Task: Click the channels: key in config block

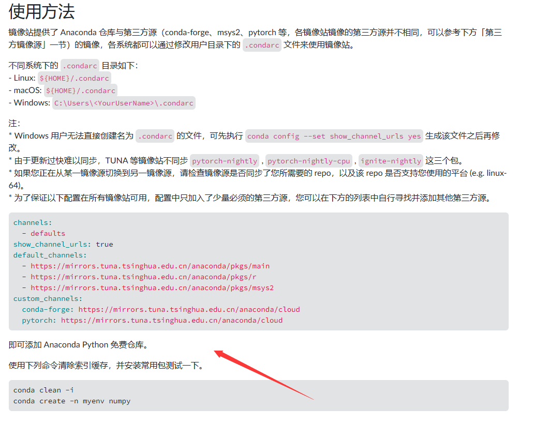Action: click(33, 223)
